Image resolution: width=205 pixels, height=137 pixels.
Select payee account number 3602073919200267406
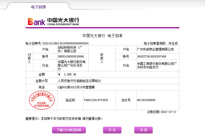coord(152,56)
